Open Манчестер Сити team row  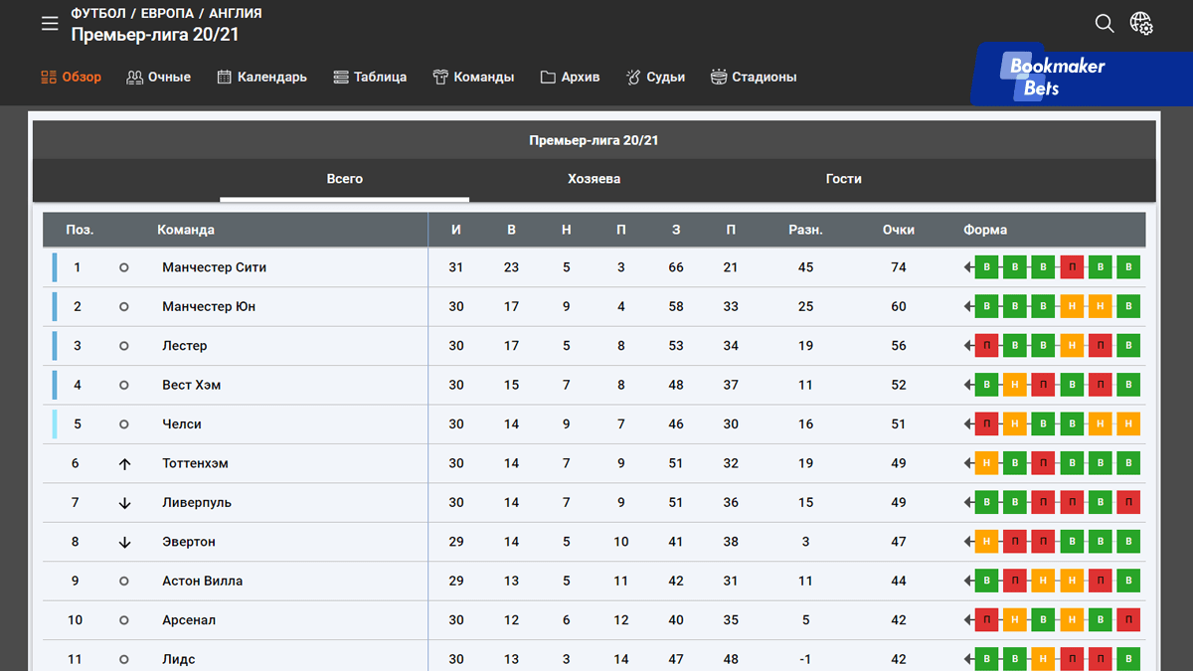214,267
